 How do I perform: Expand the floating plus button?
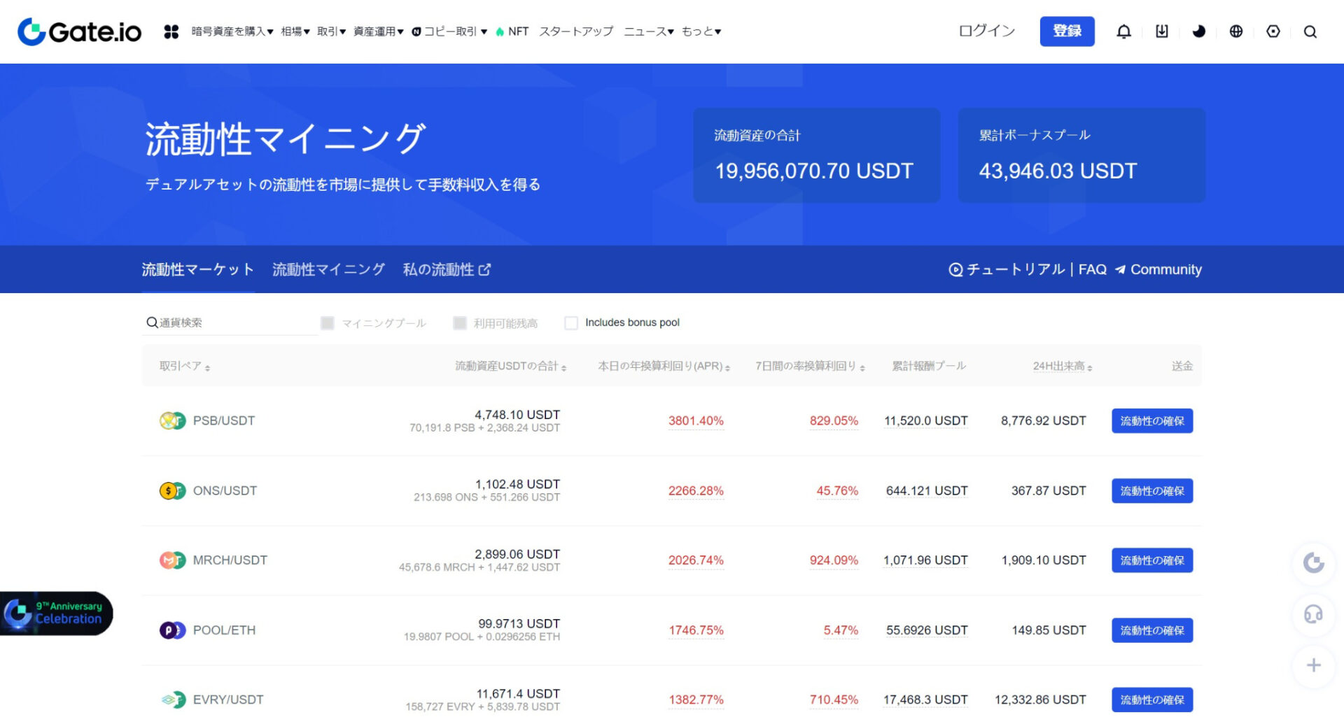tap(1314, 665)
